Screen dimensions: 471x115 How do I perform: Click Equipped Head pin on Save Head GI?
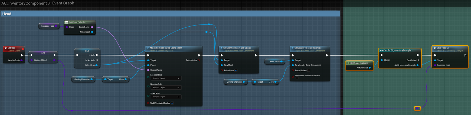click(x=435, y=65)
